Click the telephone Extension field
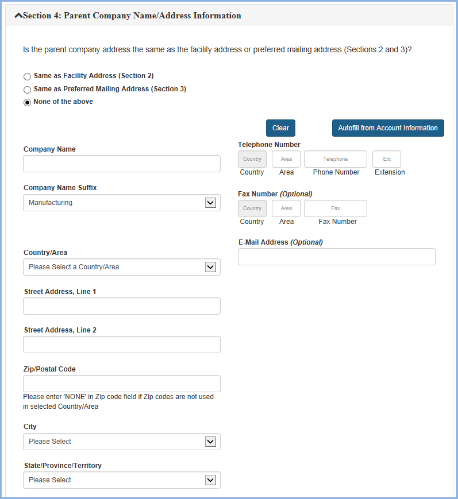Screen dimensions: 458x499 pos(387,159)
